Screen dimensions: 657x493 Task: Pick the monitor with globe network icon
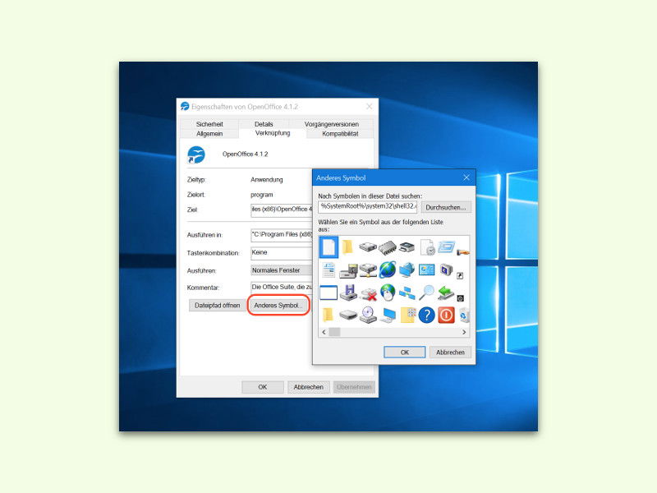(407, 270)
